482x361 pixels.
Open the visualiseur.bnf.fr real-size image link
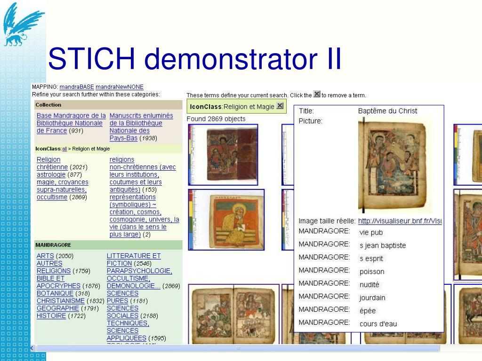point(400,221)
